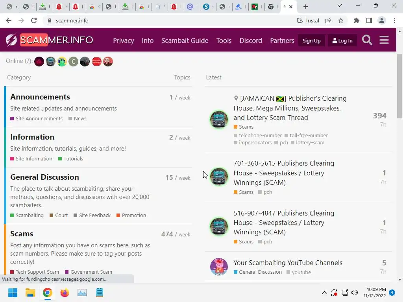Screen dimensions: 403x302
Task: Filter by the toll-free-number tag
Action: pos(306,135)
